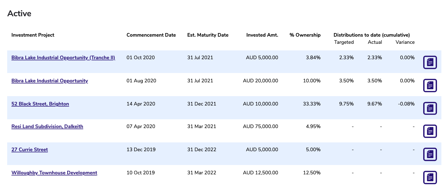Open document icon in 01 Aug 2020 row
448x195 pixels.
430,85
